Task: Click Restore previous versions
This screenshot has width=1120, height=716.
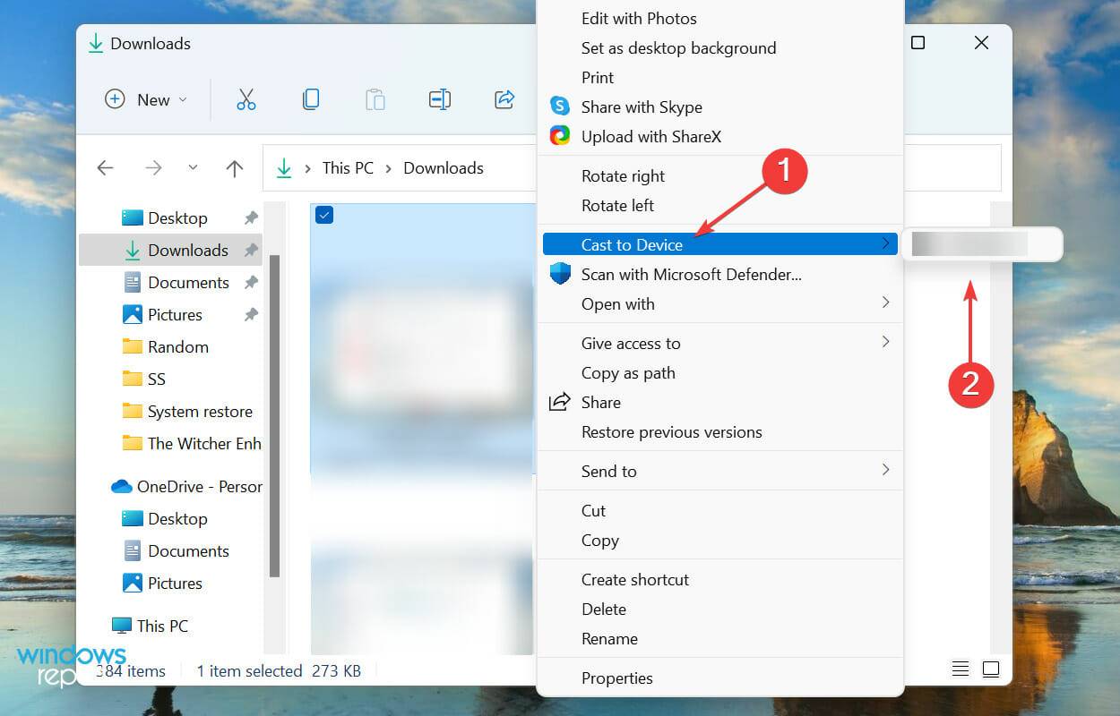Action: click(x=672, y=431)
